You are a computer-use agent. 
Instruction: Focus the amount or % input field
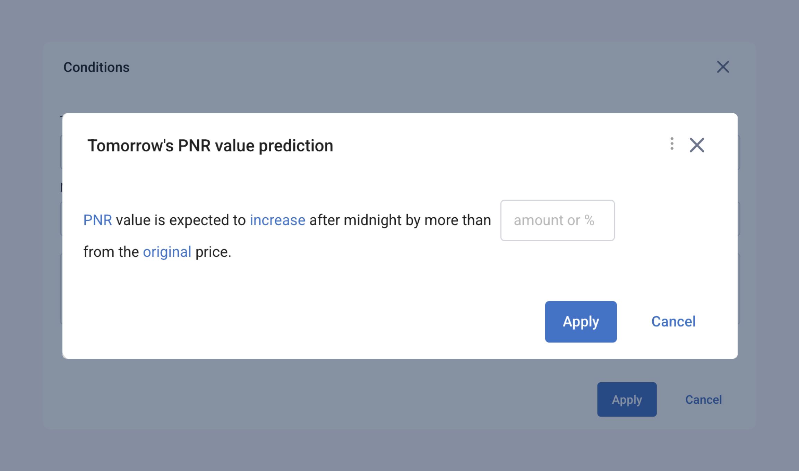pos(557,220)
